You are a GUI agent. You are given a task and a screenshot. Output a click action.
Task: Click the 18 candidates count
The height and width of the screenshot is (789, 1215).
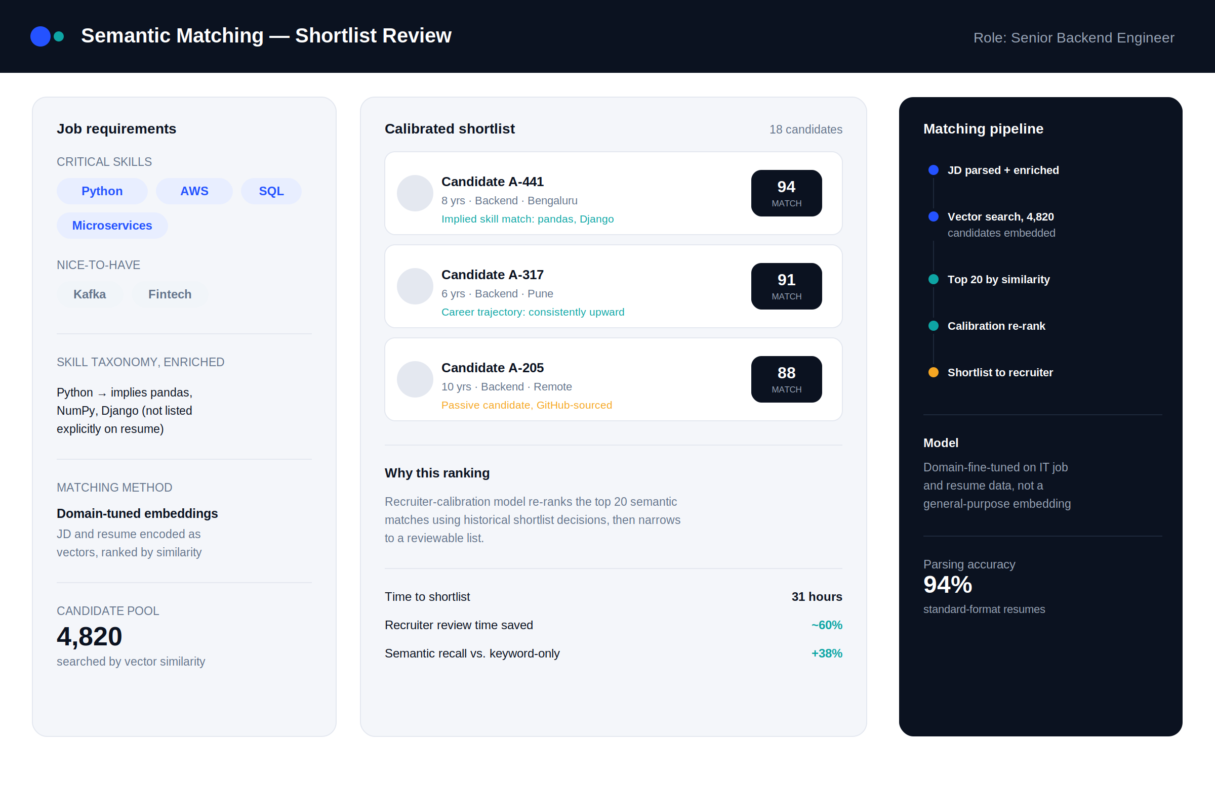805,129
